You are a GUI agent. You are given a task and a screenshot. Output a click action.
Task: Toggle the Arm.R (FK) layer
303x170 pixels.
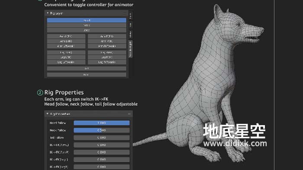pos(107,36)
